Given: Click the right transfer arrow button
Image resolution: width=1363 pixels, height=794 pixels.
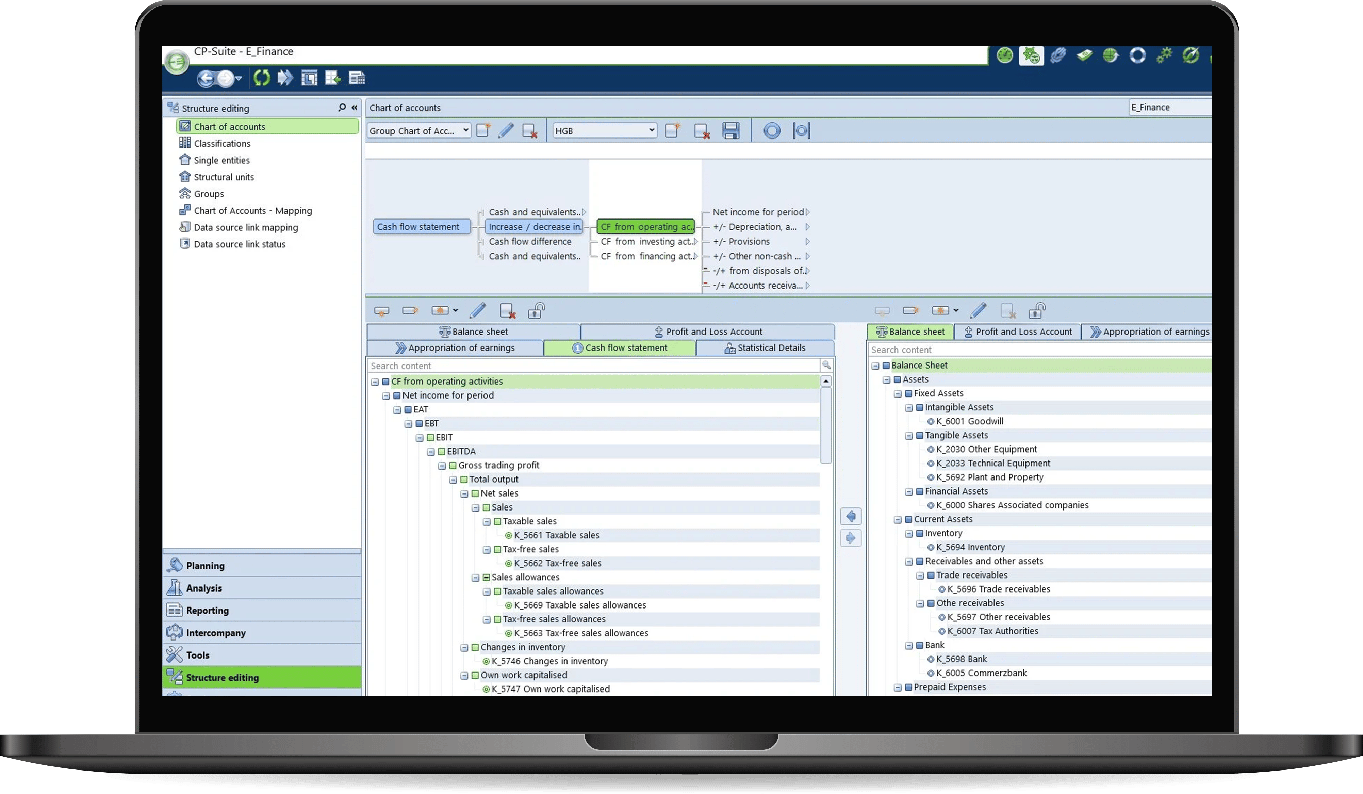Looking at the screenshot, I should pos(850,538).
